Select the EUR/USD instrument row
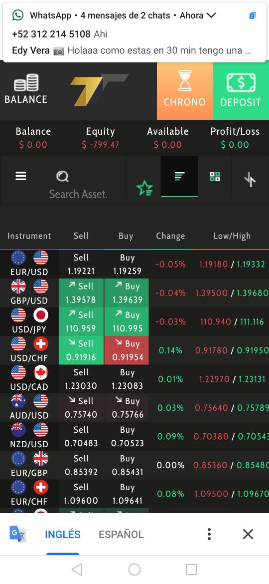 click(x=134, y=264)
